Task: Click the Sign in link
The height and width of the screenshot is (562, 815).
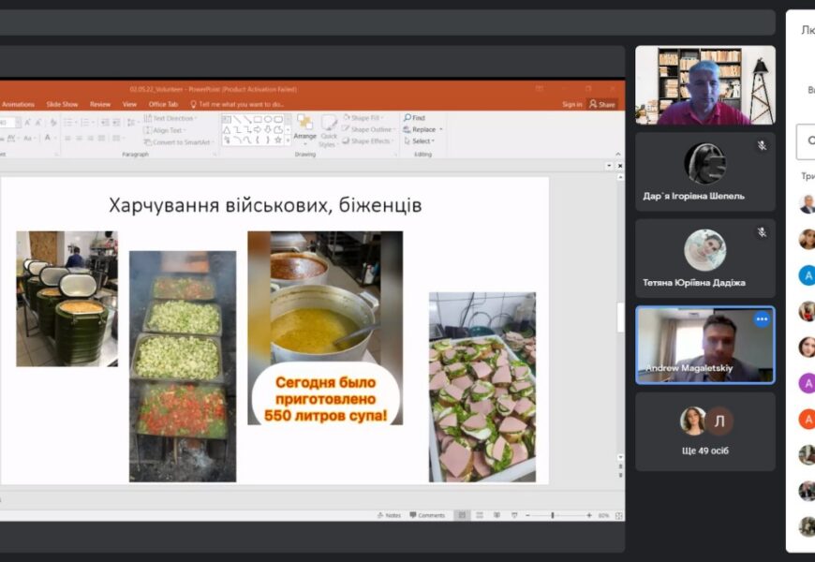Action: tap(571, 104)
